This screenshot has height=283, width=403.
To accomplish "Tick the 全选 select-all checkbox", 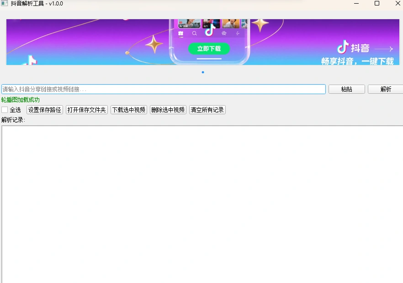I will (5, 110).
